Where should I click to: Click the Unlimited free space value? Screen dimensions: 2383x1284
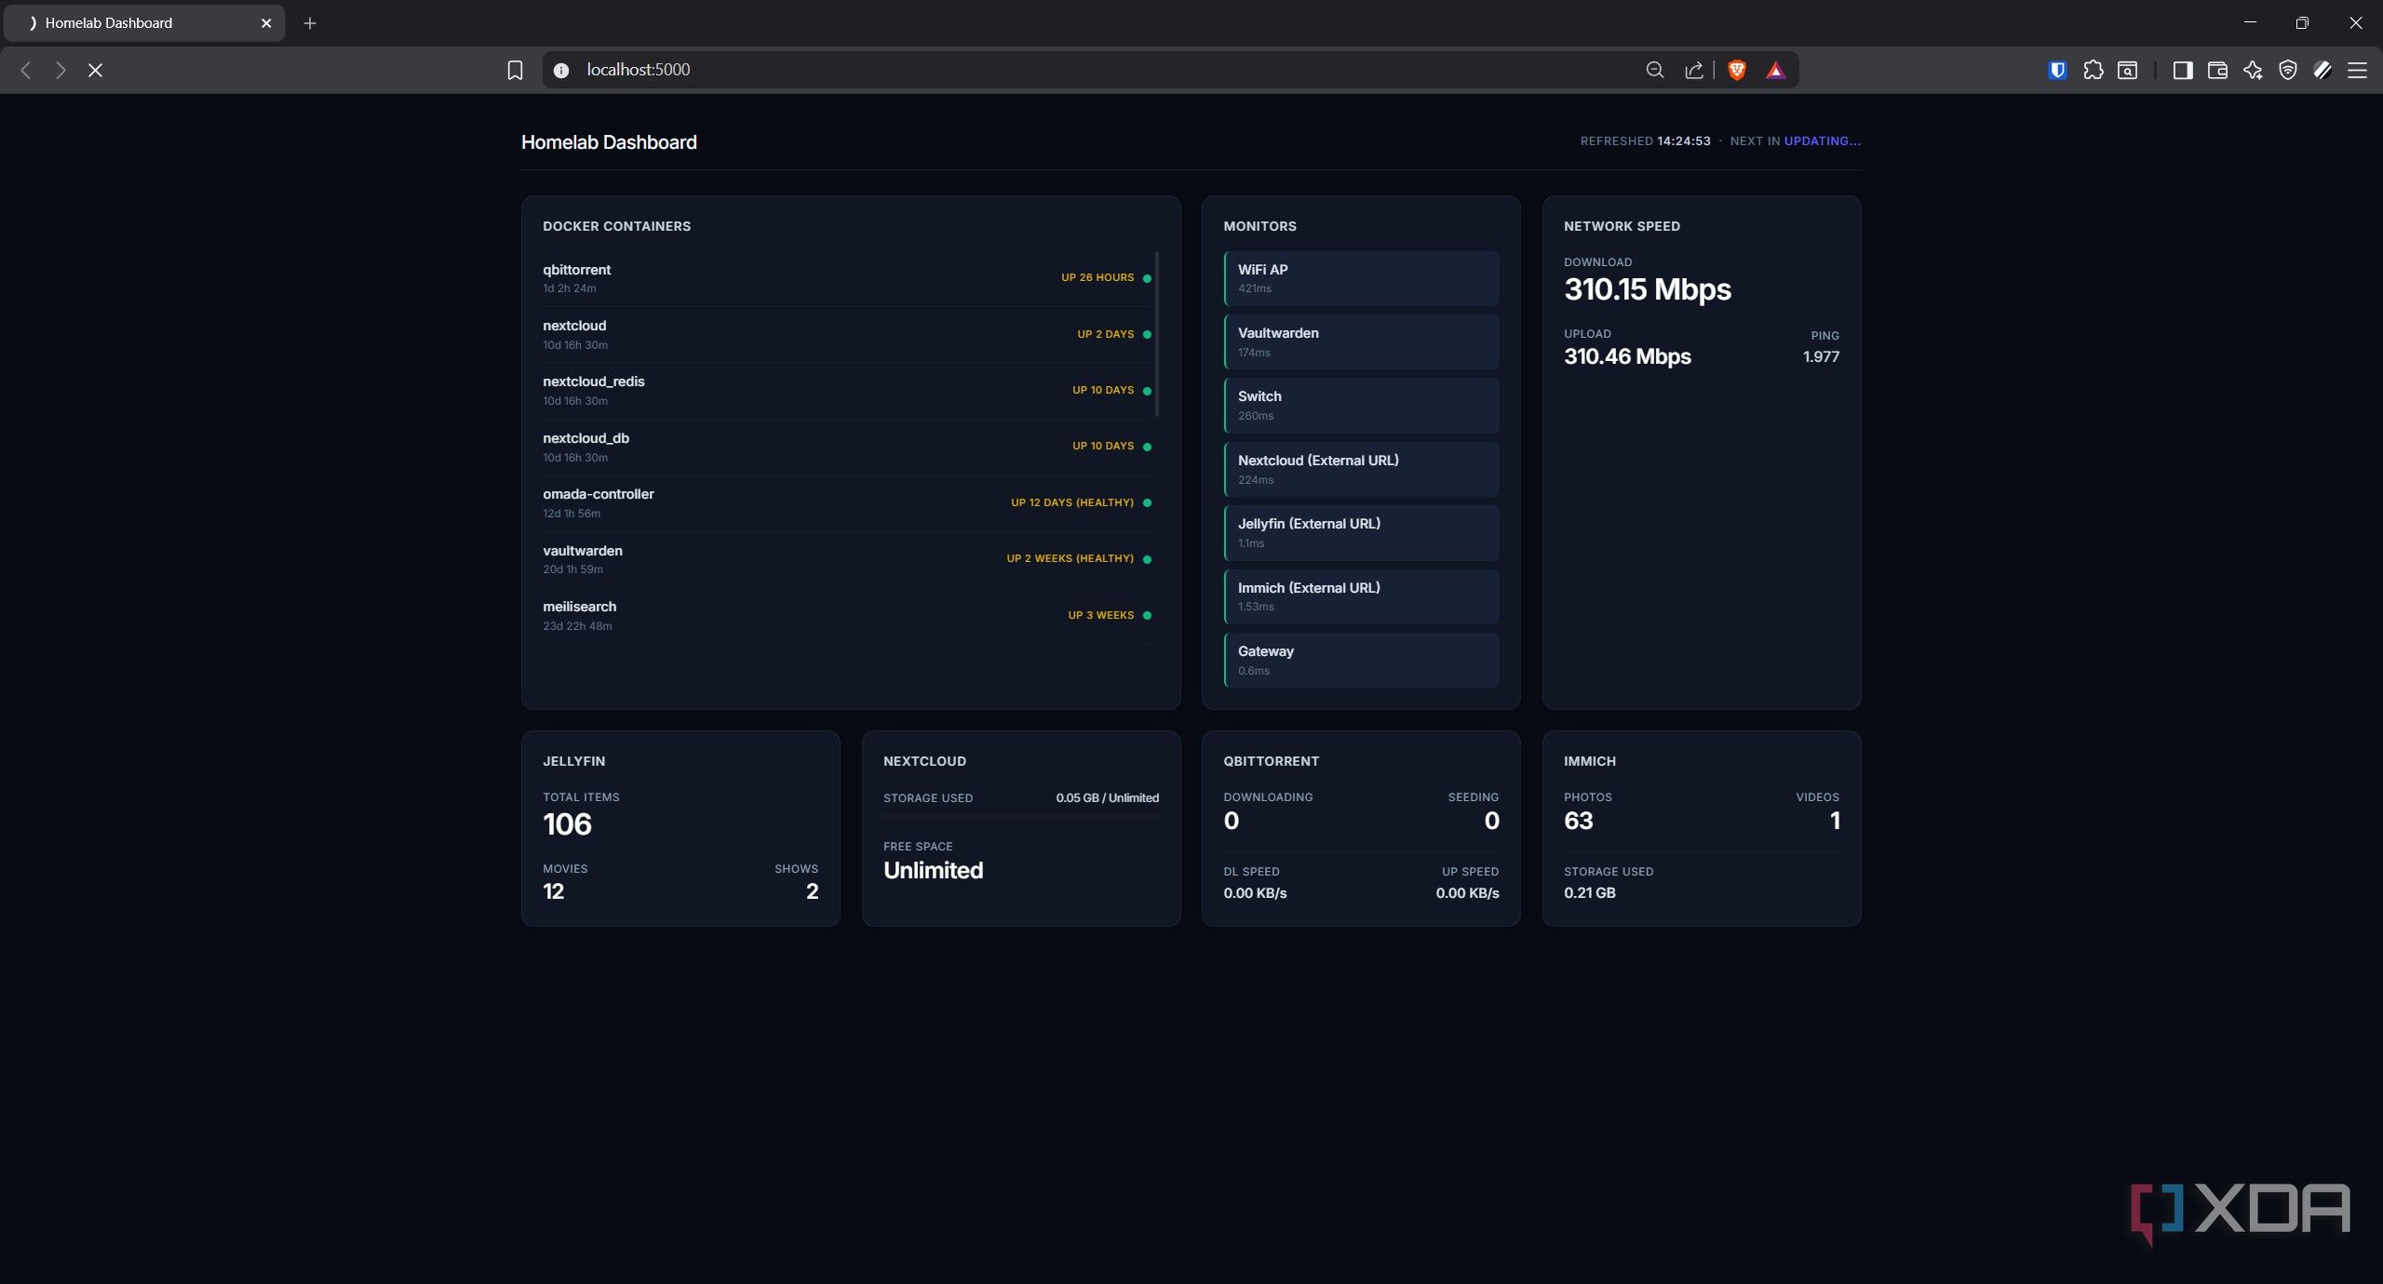933,871
